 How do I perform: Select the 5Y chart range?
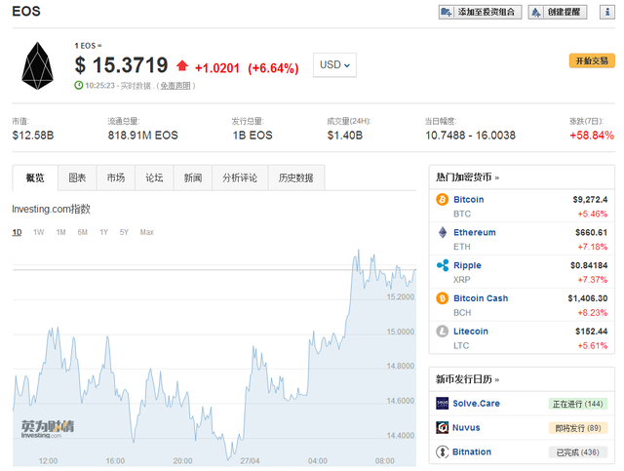[124, 232]
